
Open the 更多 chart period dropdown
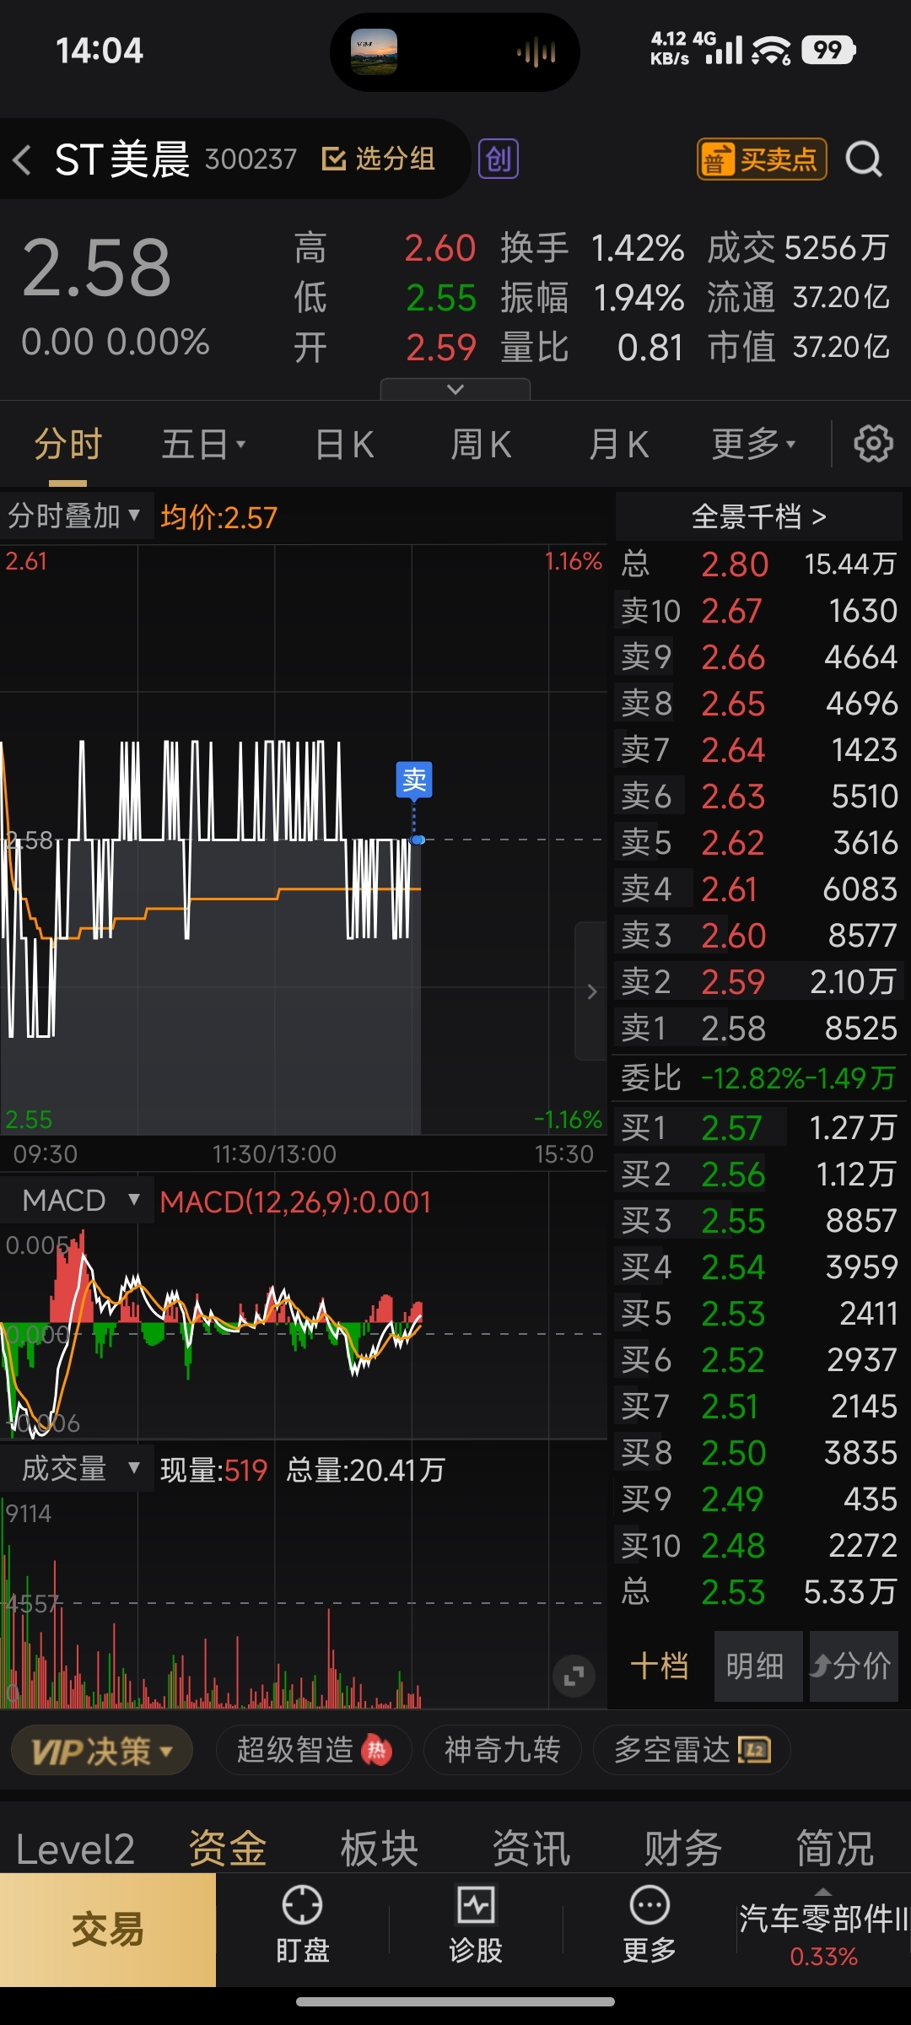753,444
